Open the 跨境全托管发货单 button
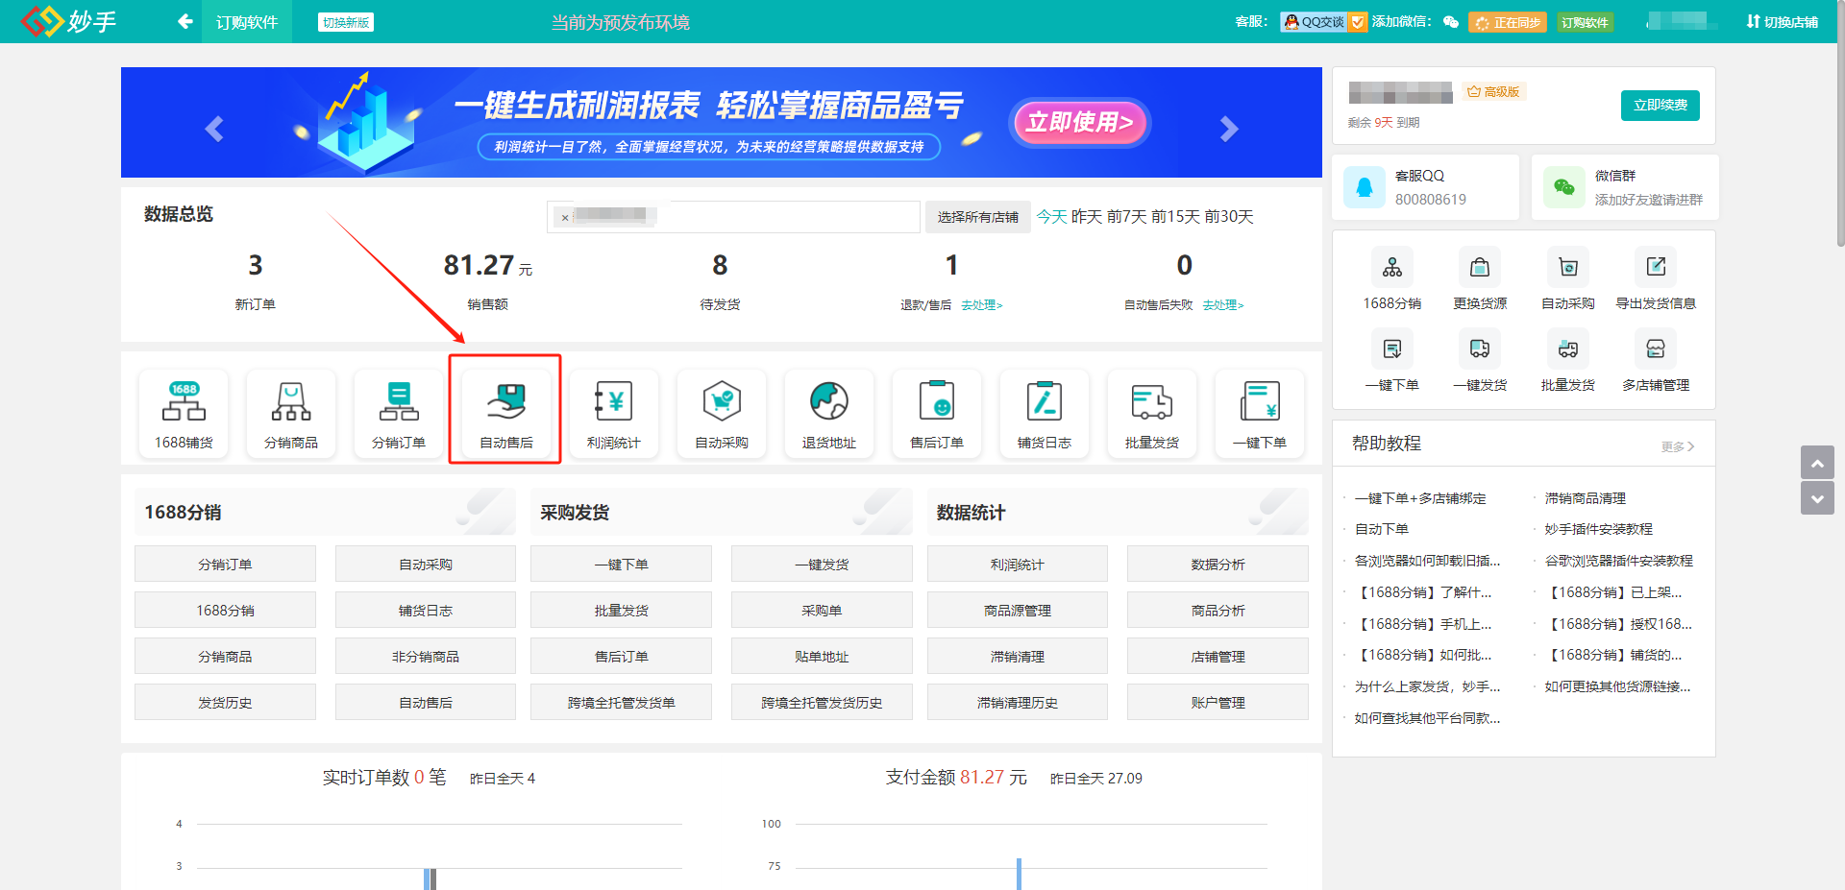This screenshot has height=890, width=1845. pyautogui.click(x=621, y=702)
